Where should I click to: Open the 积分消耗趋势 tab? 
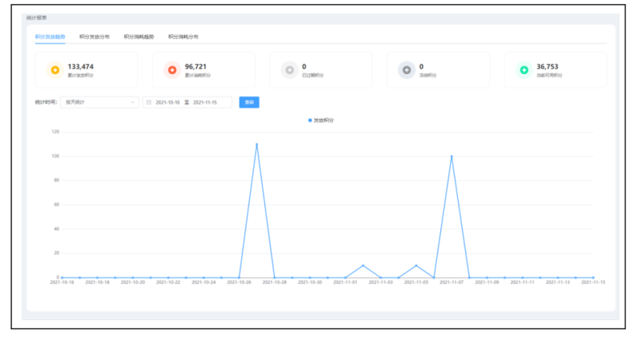(138, 37)
